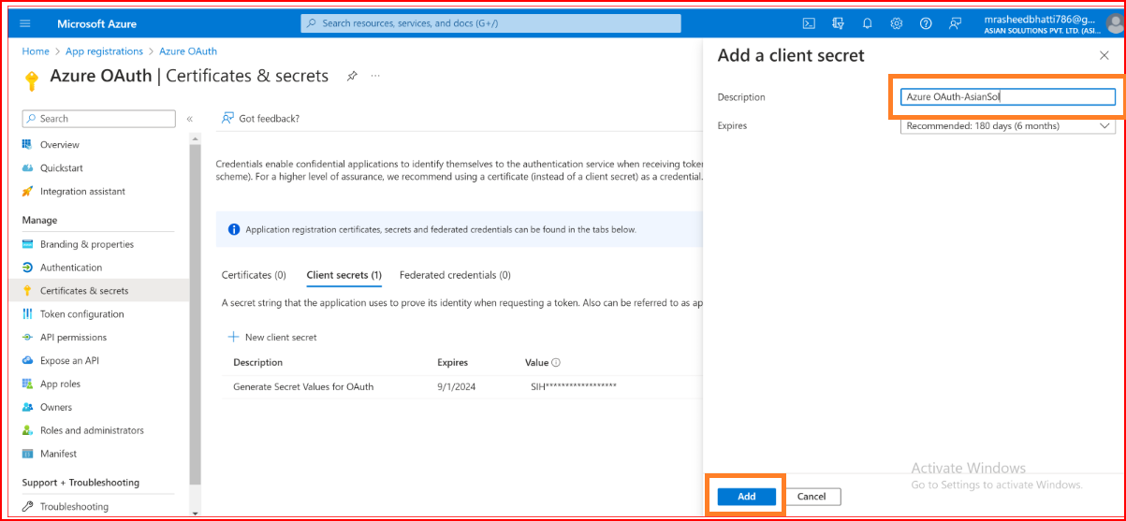Select 'Generate Secret Values for OAuth' row
This screenshot has width=1126, height=521.
(x=461, y=386)
